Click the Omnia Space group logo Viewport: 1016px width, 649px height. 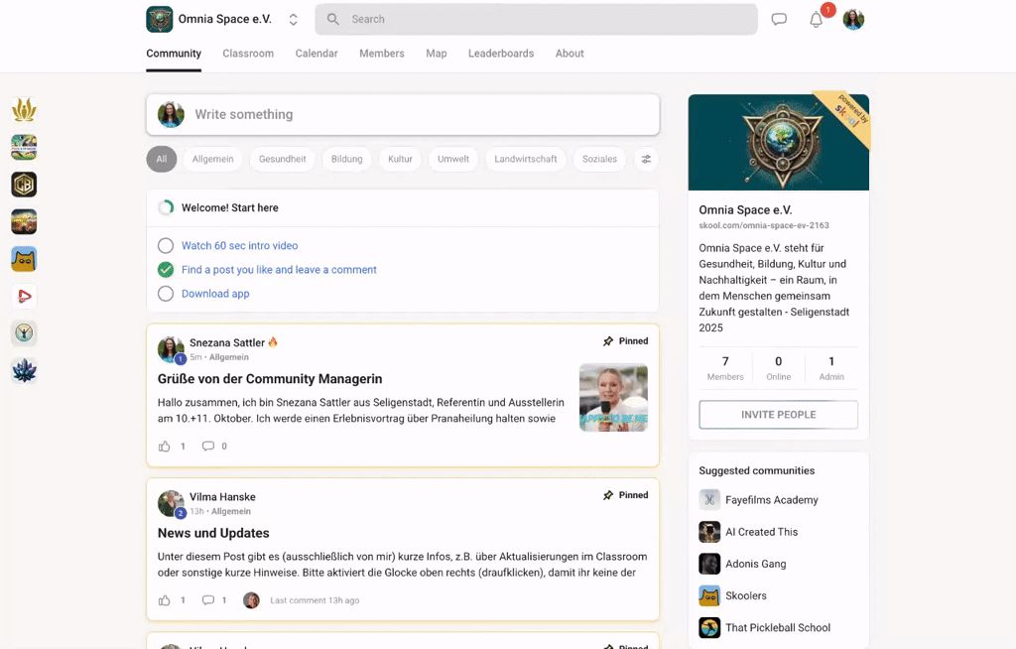coord(160,20)
